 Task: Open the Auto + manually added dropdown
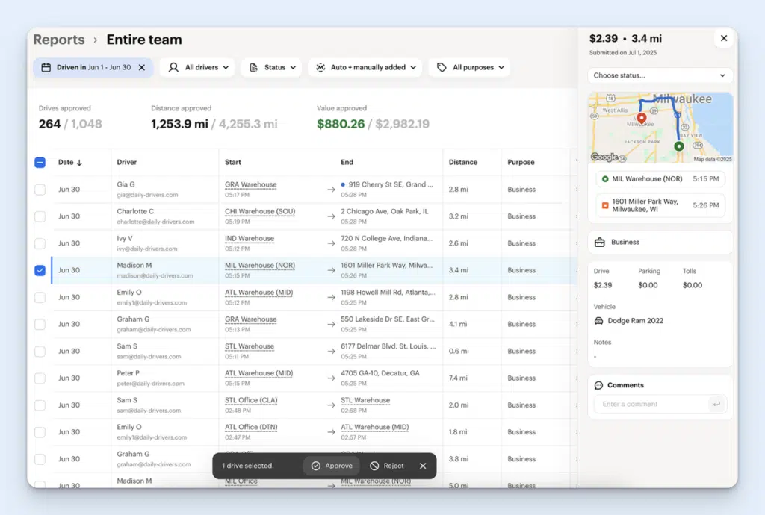click(x=365, y=67)
